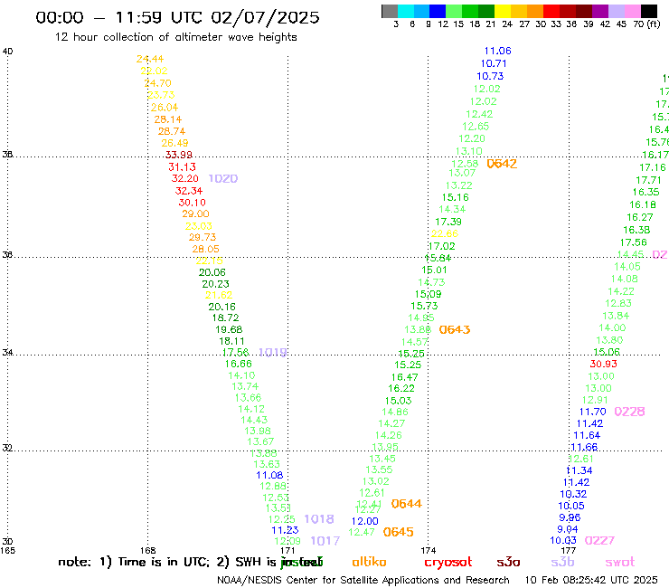Click the longitude axis label 168
Image resolution: width=669 pixels, height=588 pixels.
pyautogui.click(x=148, y=551)
